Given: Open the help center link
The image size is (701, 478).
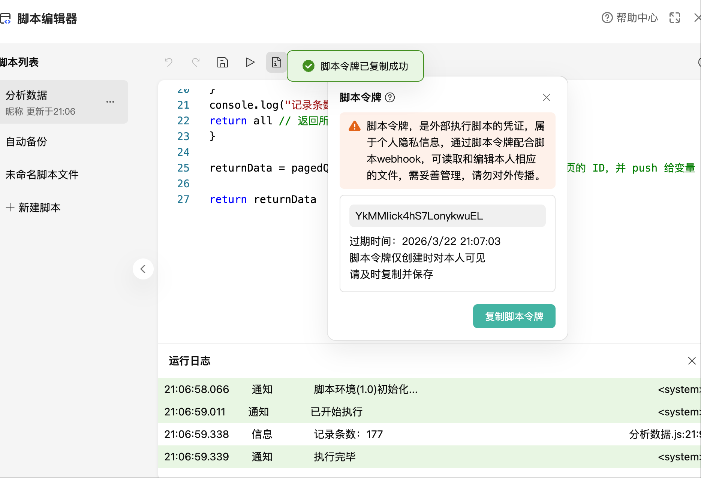Looking at the screenshot, I should (x=630, y=18).
